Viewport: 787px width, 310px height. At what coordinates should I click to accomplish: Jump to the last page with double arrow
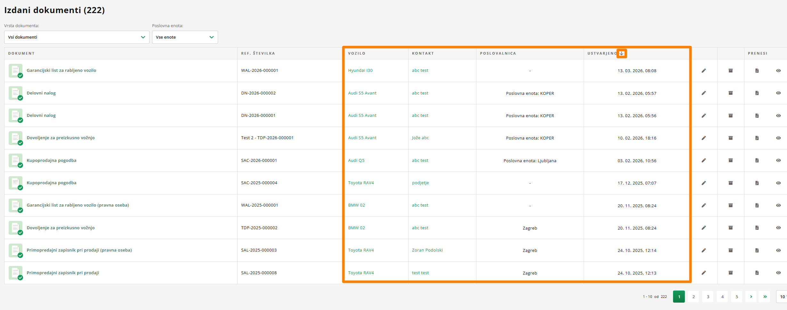point(765,297)
